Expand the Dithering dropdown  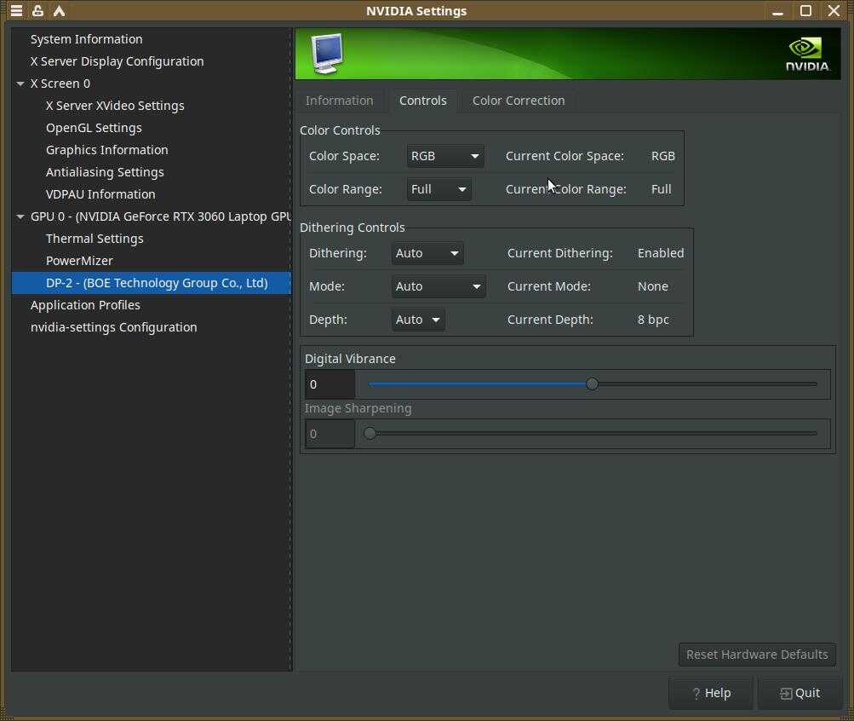[x=427, y=253]
